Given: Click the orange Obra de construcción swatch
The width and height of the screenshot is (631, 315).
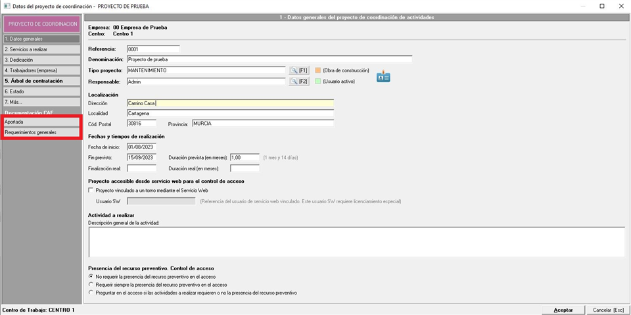Looking at the screenshot, I should 318,70.
